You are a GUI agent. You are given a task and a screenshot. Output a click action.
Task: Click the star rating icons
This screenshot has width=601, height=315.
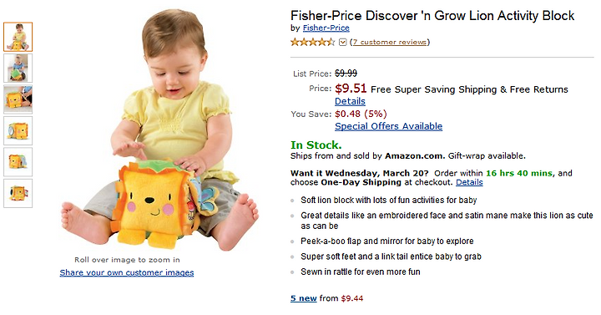click(313, 42)
